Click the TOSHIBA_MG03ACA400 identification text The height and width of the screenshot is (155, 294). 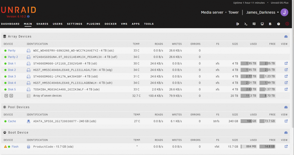click(x=66, y=90)
